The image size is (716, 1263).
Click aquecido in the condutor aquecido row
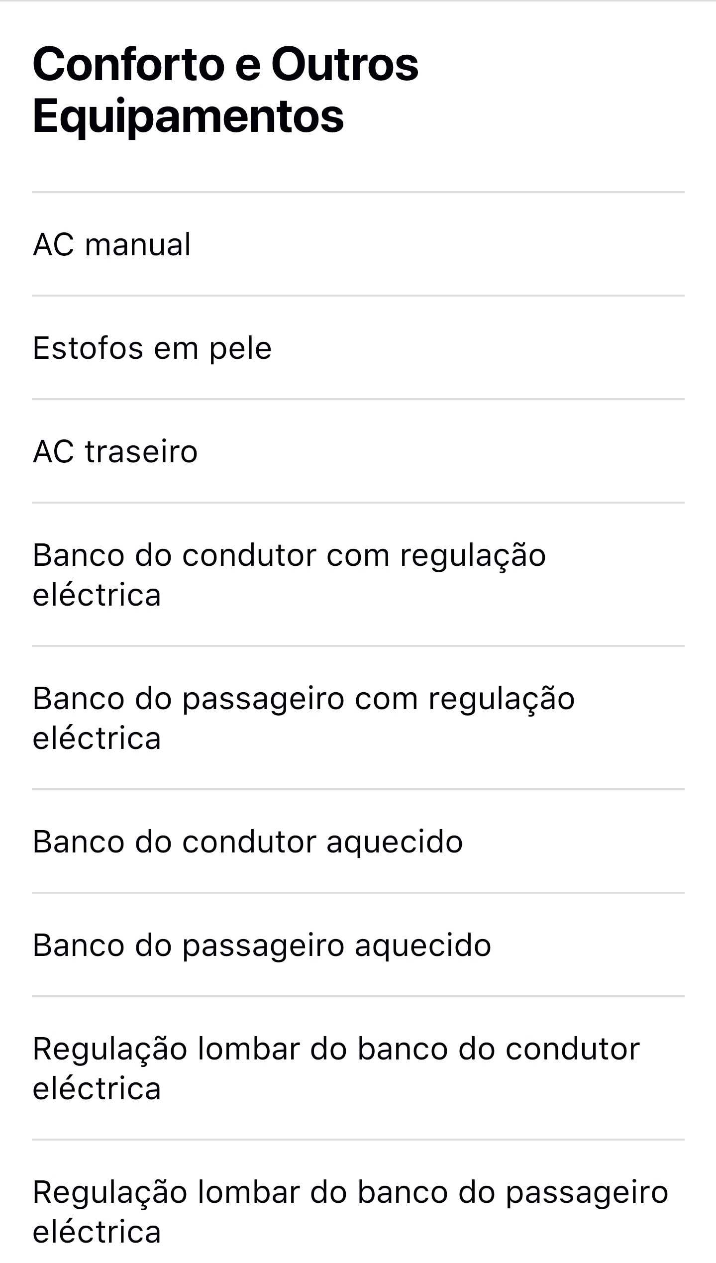click(x=395, y=842)
